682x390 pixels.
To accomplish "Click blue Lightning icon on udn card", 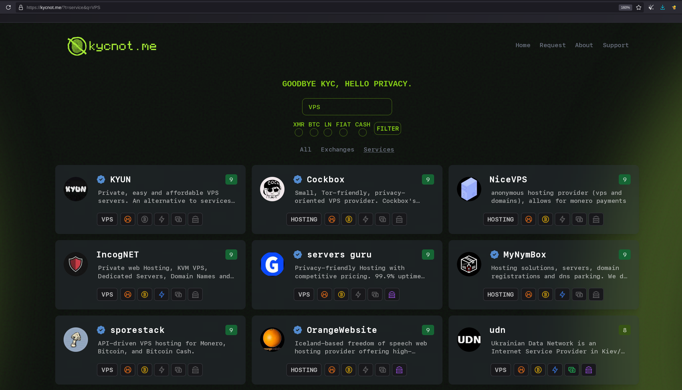I will 555,370.
